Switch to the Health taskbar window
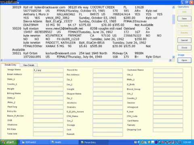 [63, 142]
